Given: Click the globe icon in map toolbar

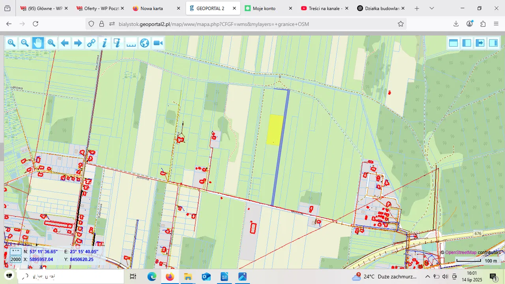Looking at the screenshot, I should click(x=144, y=43).
